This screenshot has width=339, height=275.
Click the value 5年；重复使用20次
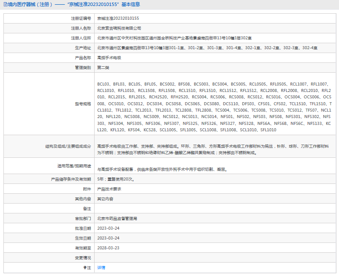tap(116, 179)
